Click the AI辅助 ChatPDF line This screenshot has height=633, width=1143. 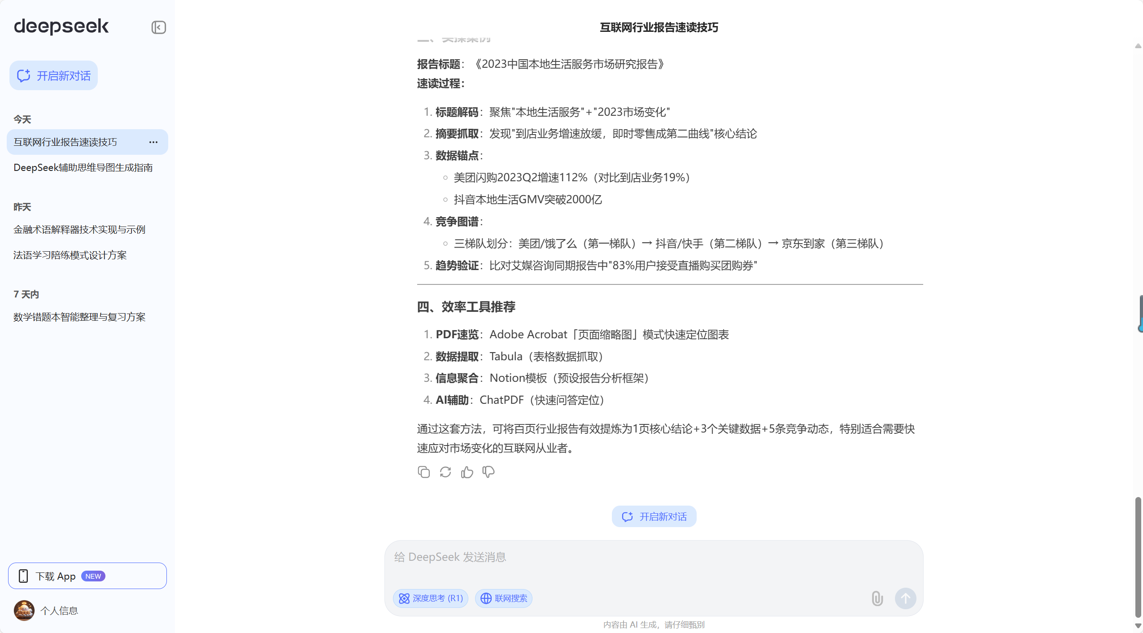(520, 401)
